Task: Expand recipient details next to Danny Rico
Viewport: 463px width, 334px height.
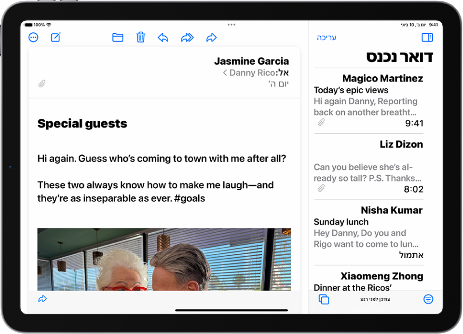Action: [225, 73]
